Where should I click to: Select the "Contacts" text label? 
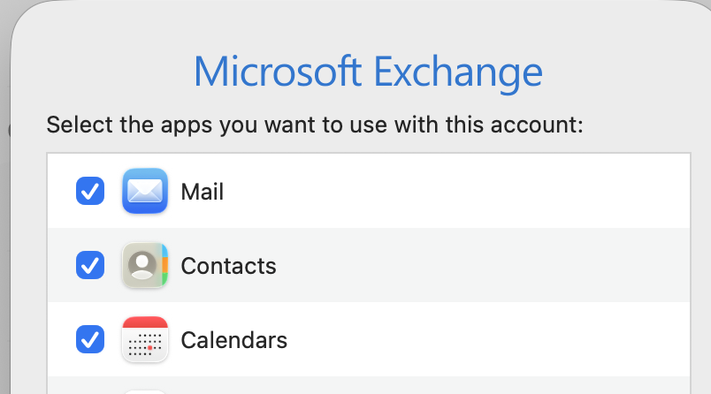click(x=228, y=266)
